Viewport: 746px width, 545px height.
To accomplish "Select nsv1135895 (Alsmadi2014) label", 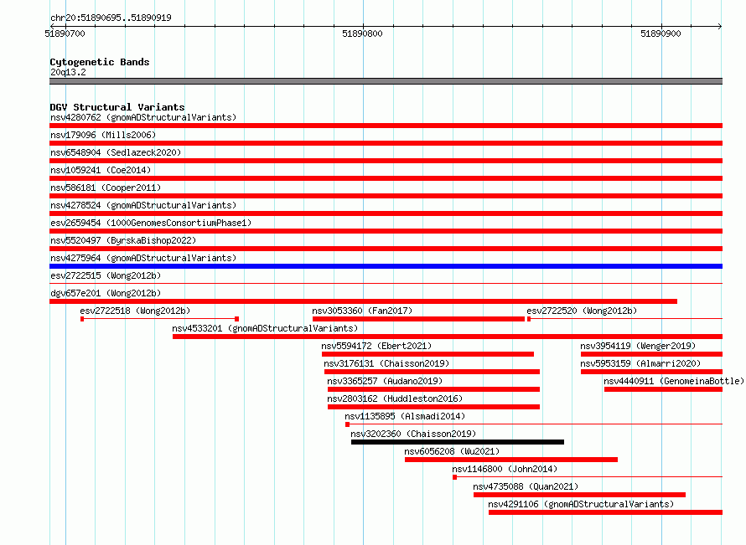I will point(405,416).
